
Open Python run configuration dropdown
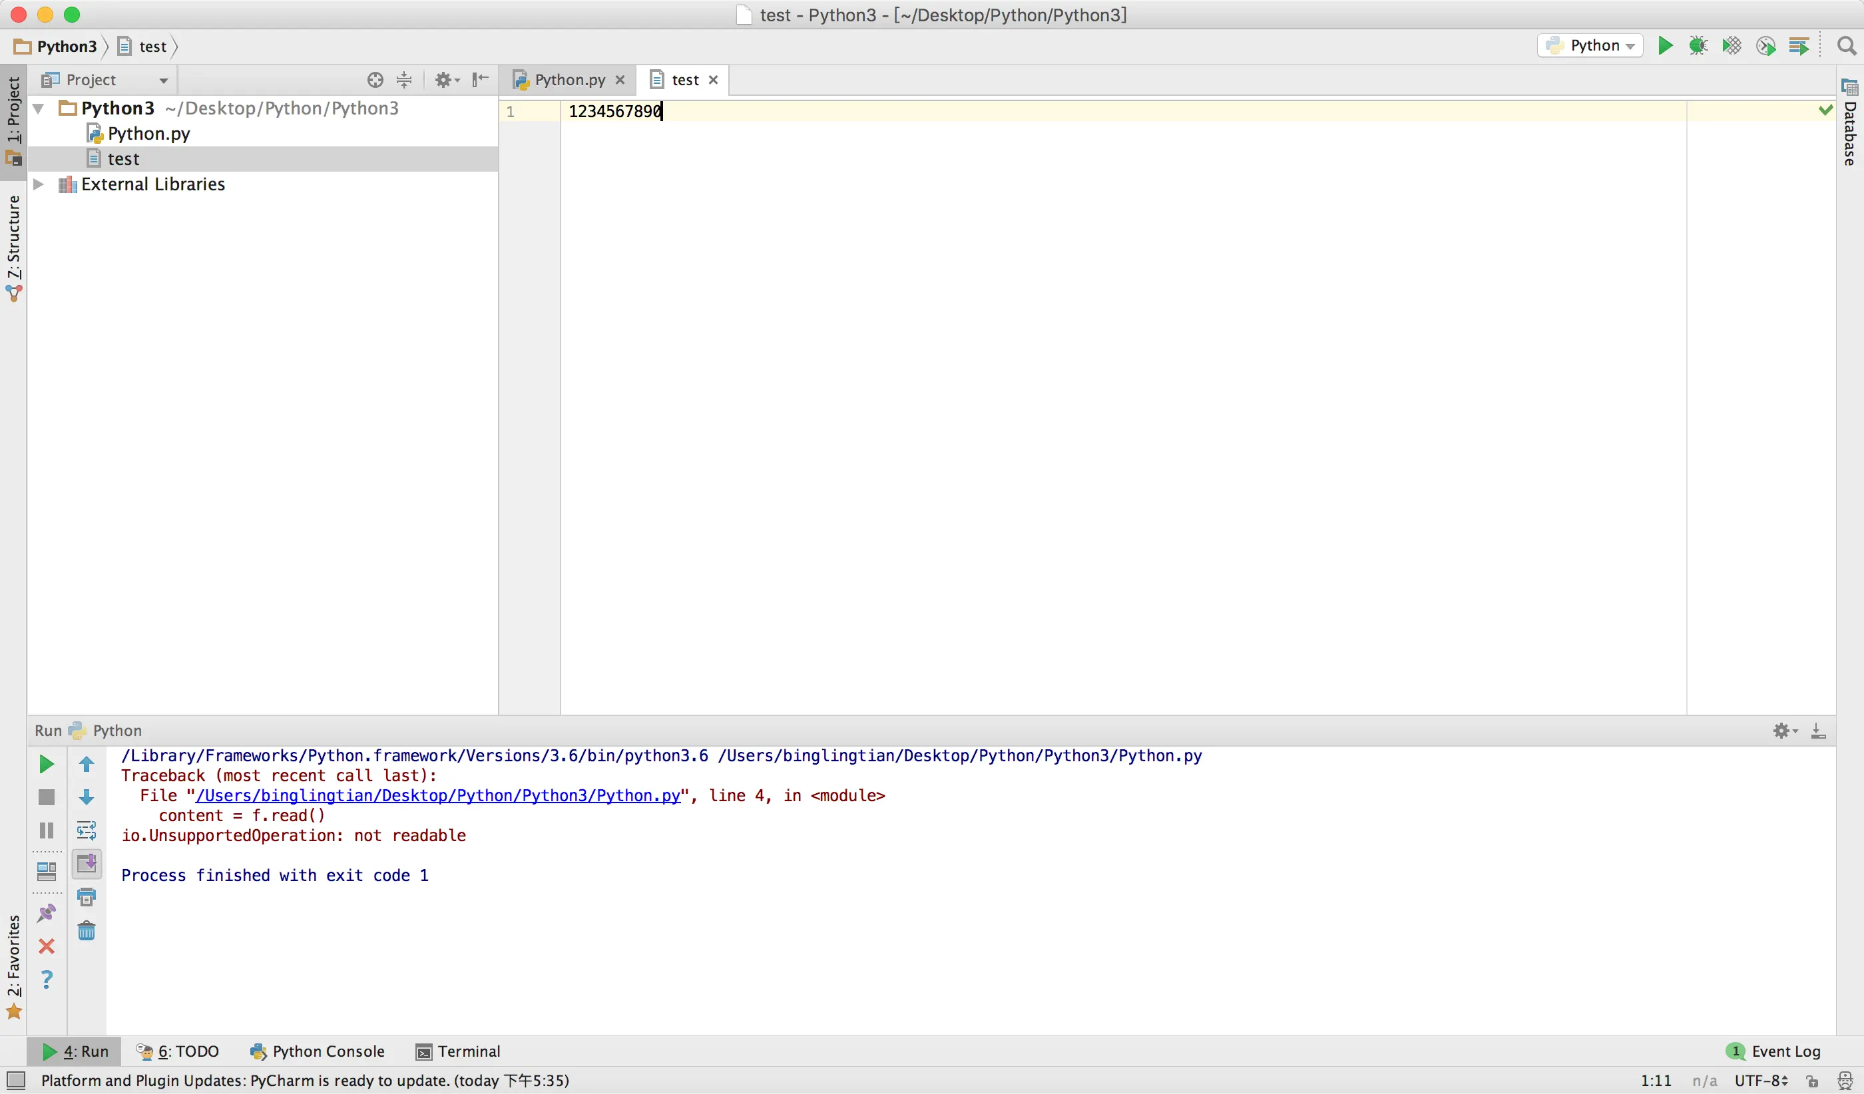point(1590,46)
